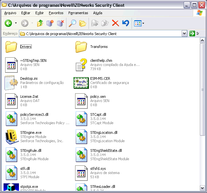
Task: Click the Ir go button
Action: tap(194, 33)
